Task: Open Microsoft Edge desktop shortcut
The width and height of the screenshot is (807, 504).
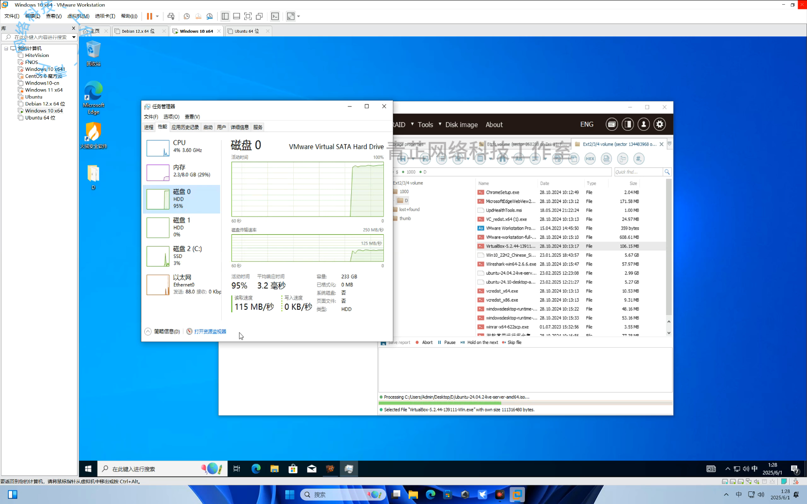Action: [x=93, y=98]
